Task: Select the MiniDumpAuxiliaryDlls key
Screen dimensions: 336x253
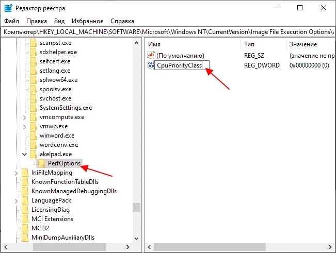Action: [63, 238]
